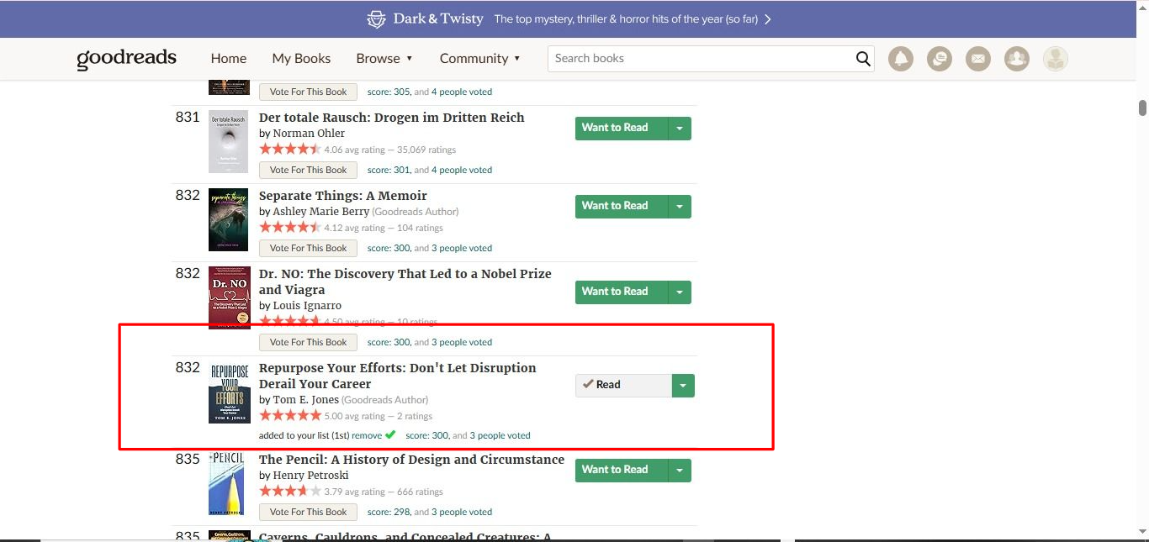Image resolution: width=1149 pixels, height=542 pixels.
Task: Open the messages envelope icon
Action: [978, 59]
